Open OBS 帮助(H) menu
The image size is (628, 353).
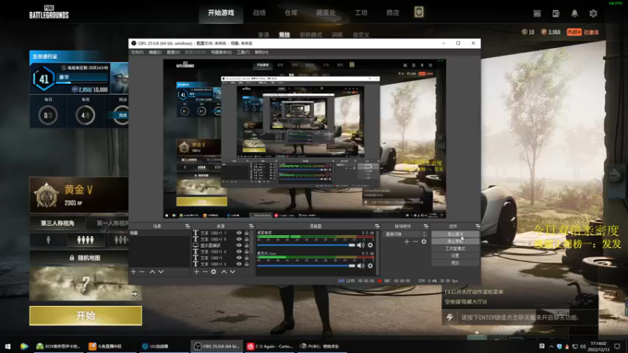click(x=261, y=53)
